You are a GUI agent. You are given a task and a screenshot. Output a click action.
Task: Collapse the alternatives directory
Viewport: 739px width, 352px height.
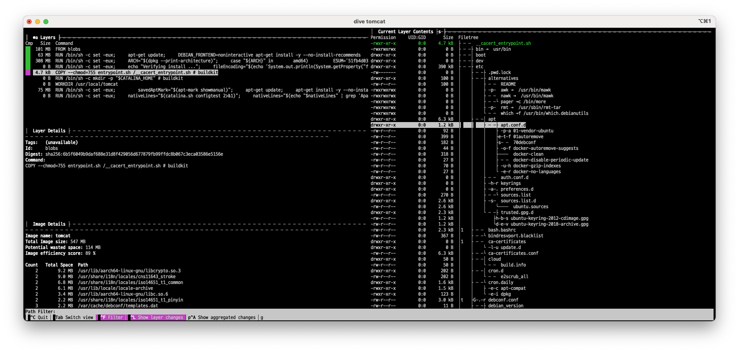click(x=503, y=78)
